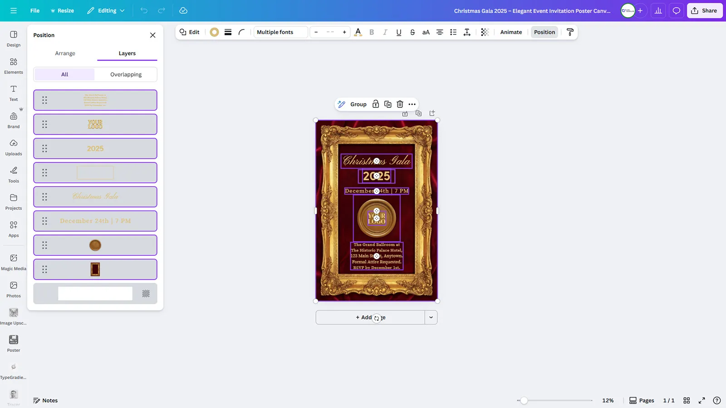Click the text color icon
The height and width of the screenshot is (408, 726).
point(358,32)
